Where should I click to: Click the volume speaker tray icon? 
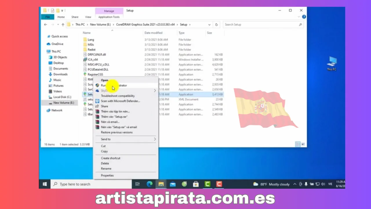coord(323,184)
